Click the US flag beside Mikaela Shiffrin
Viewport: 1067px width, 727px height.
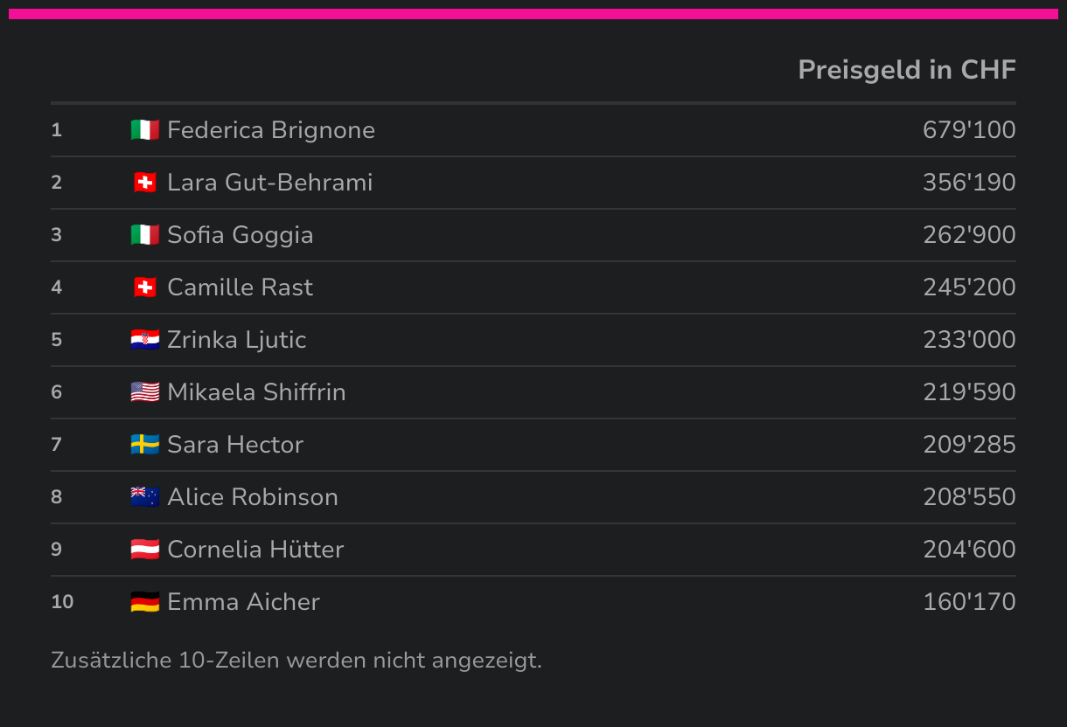(145, 392)
